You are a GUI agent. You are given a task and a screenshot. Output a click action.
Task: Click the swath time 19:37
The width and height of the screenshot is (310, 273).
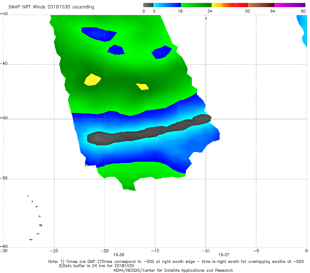click(224, 255)
